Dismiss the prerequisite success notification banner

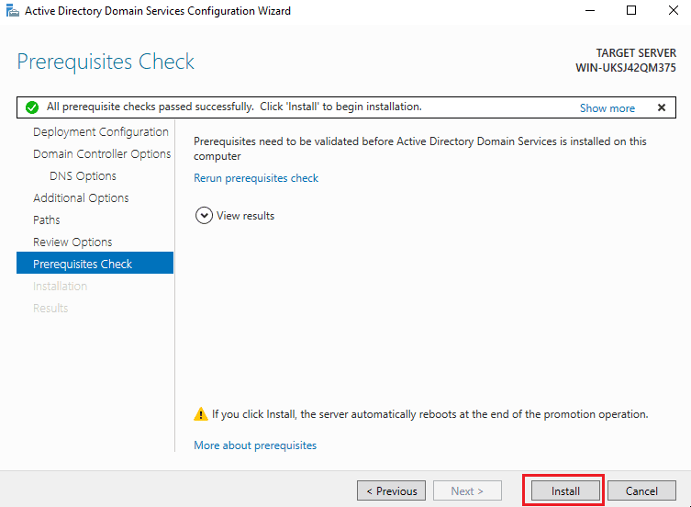point(662,107)
